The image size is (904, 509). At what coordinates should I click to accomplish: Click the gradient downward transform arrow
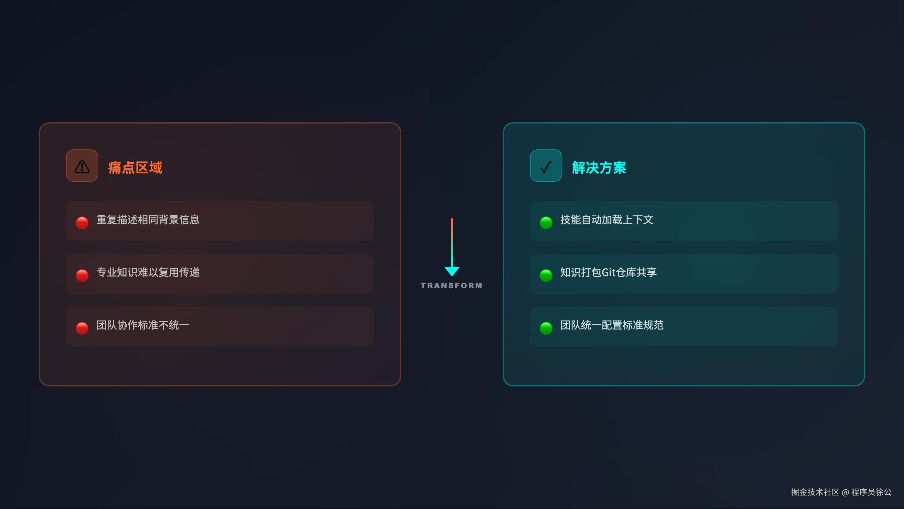point(452,247)
